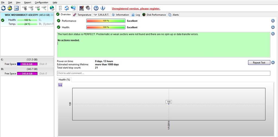
Task: Click the green status message text box
Action: (163, 45)
